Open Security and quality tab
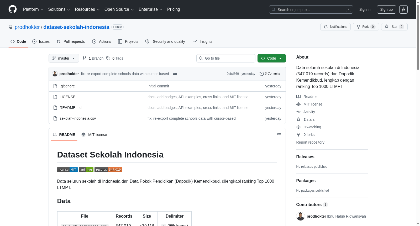Screen dimensions: 420x226 pyautogui.click(x=165, y=41)
